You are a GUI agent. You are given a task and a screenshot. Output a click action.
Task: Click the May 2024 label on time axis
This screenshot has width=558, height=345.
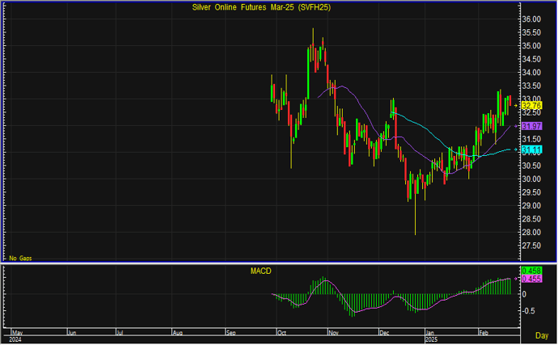pyautogui.click(x=15, y=334)
